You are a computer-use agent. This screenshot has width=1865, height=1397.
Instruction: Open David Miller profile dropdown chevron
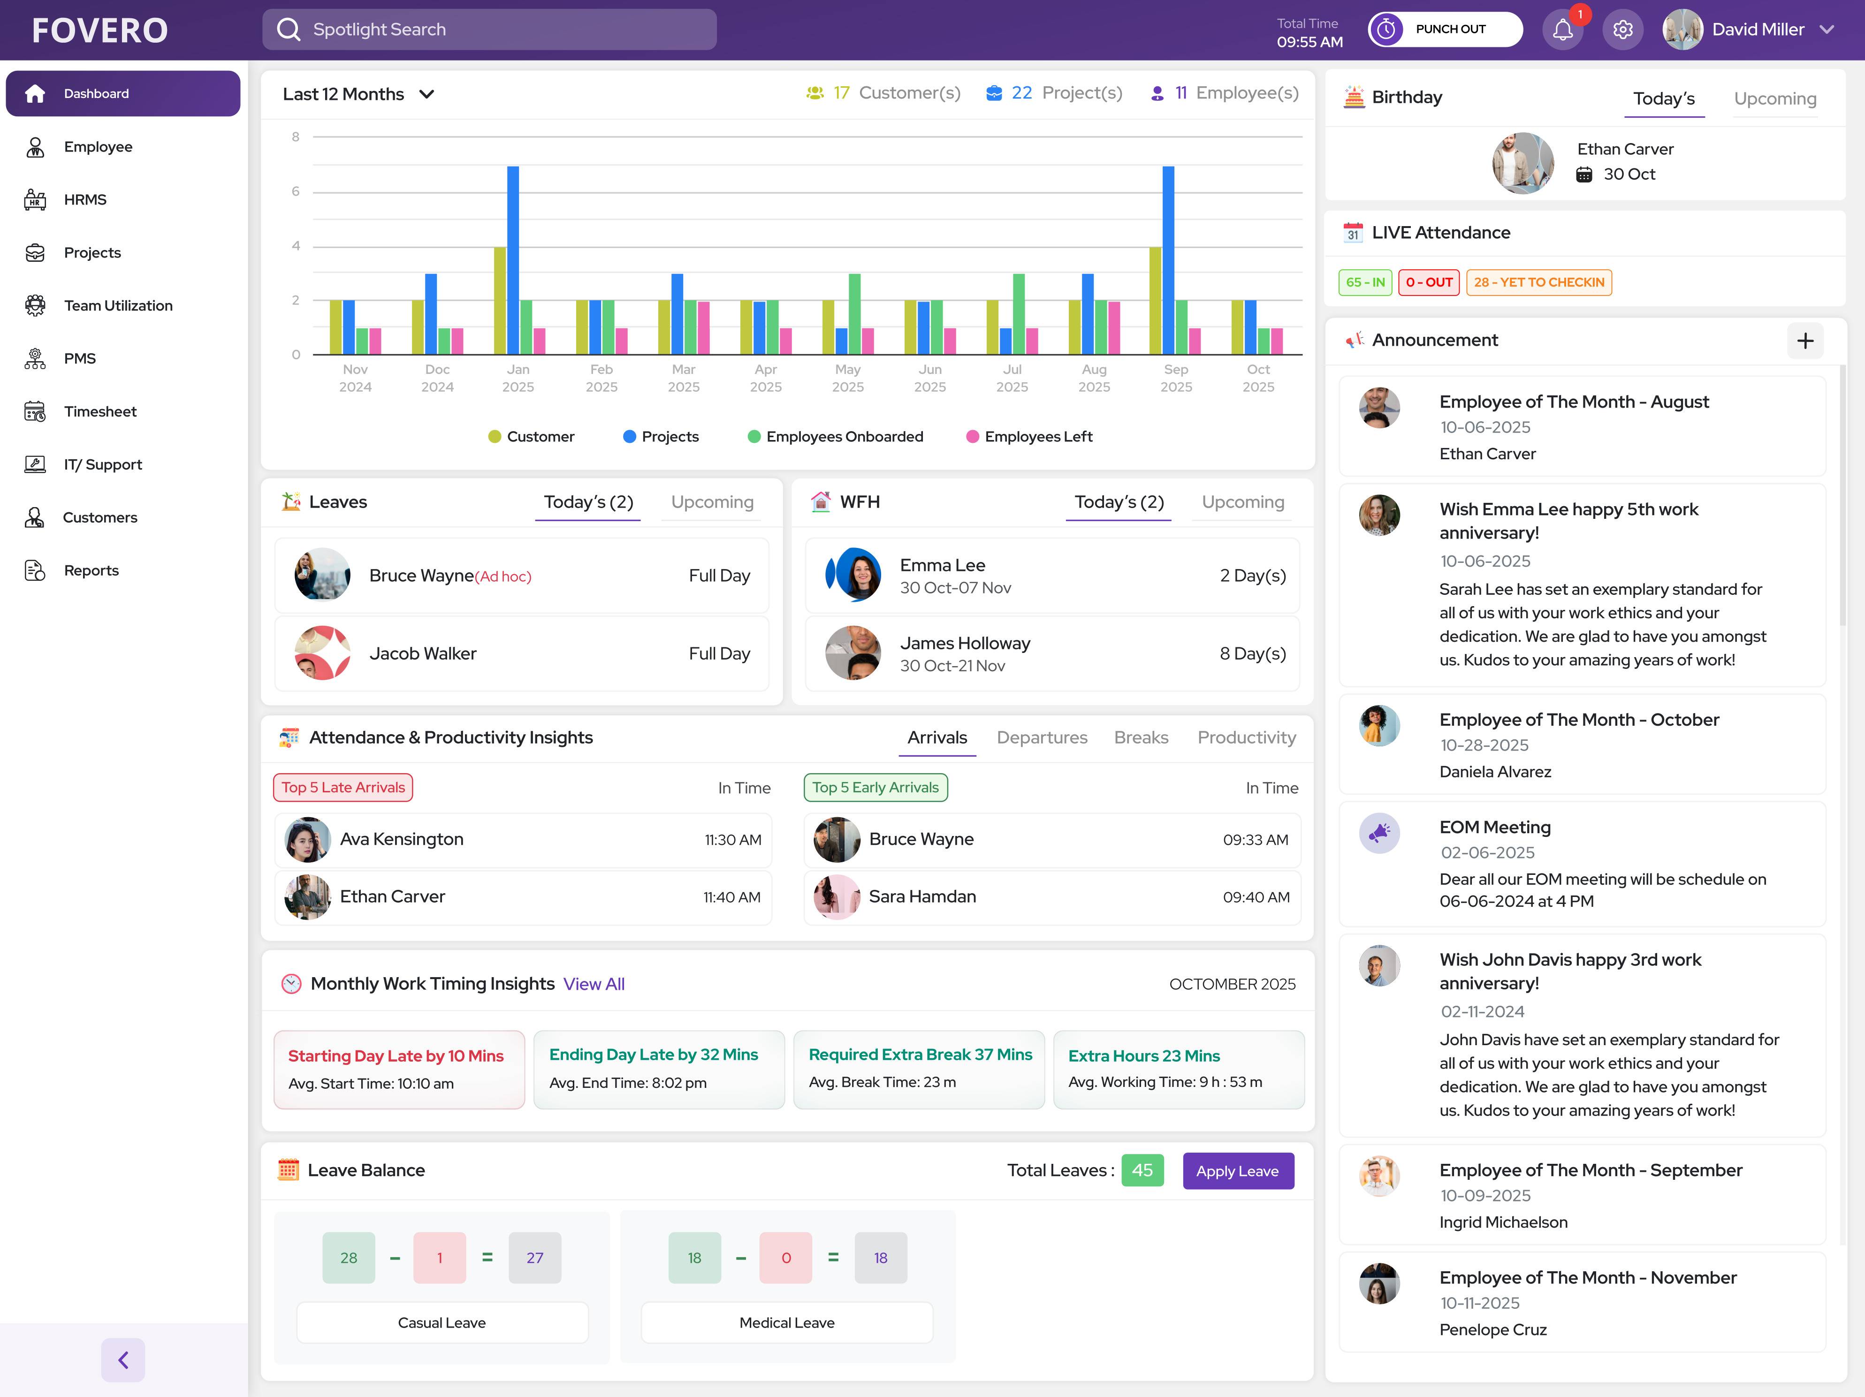point(1827,30)
